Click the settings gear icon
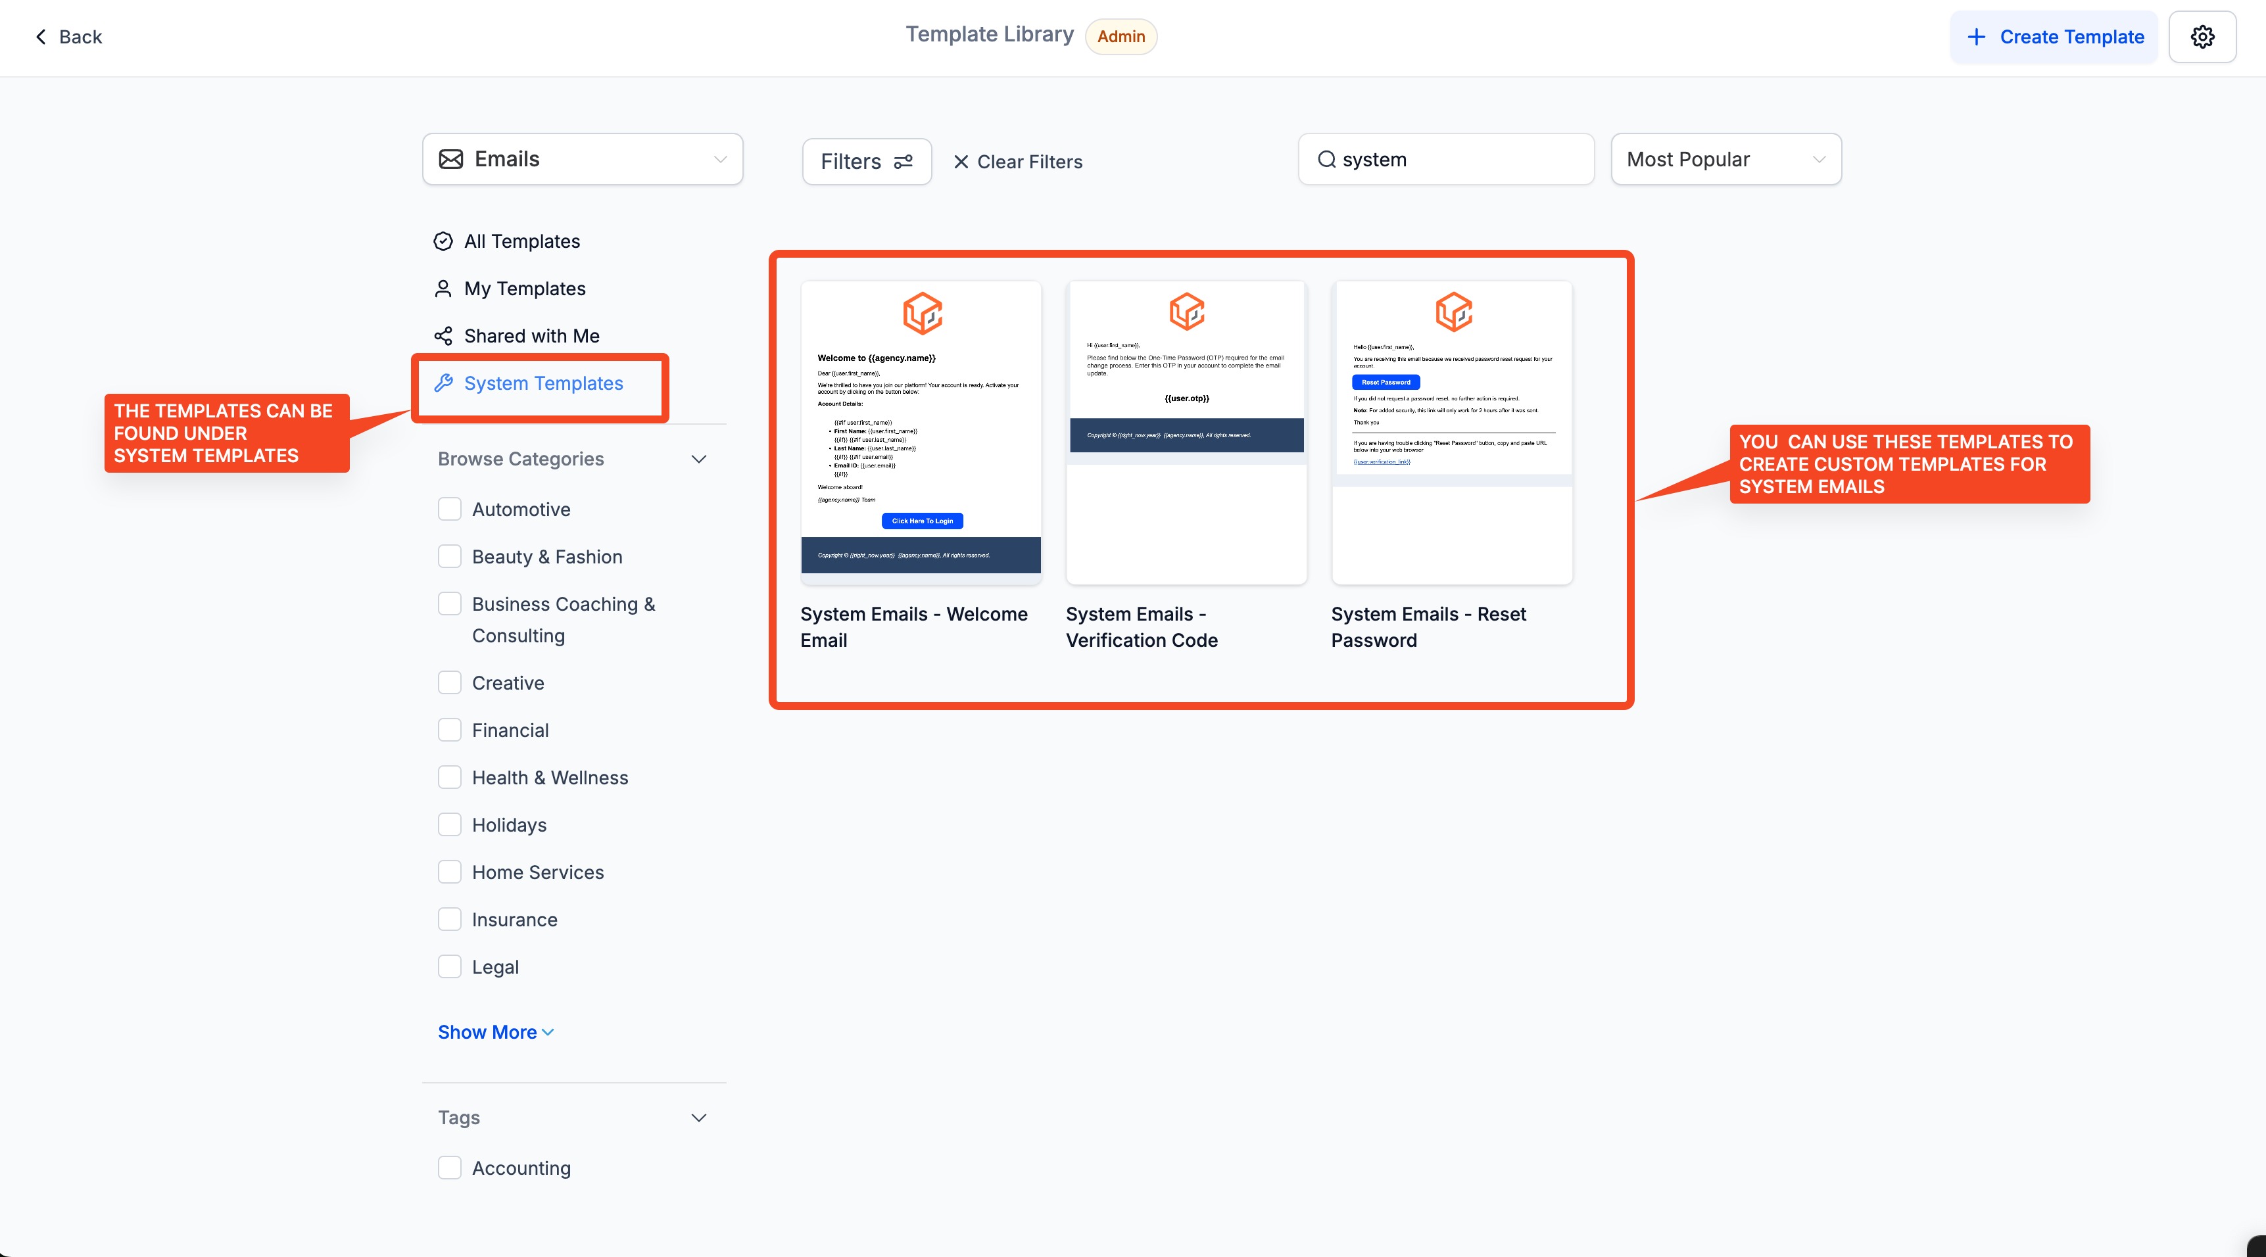2266x1257 pixels. 2202,37
